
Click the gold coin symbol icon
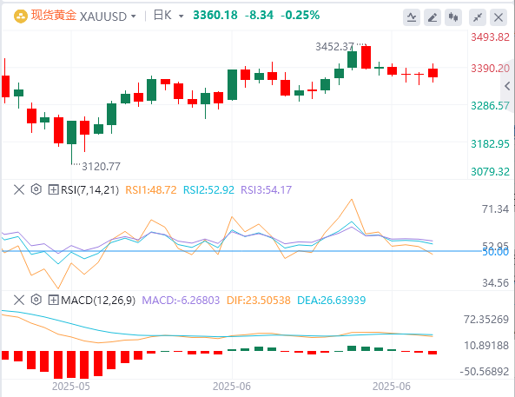pos(20,17)
